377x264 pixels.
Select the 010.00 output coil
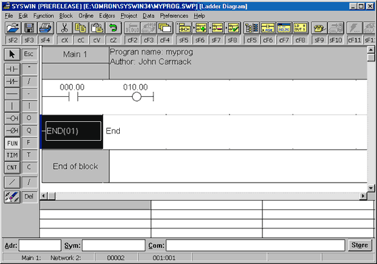point(137,97)
